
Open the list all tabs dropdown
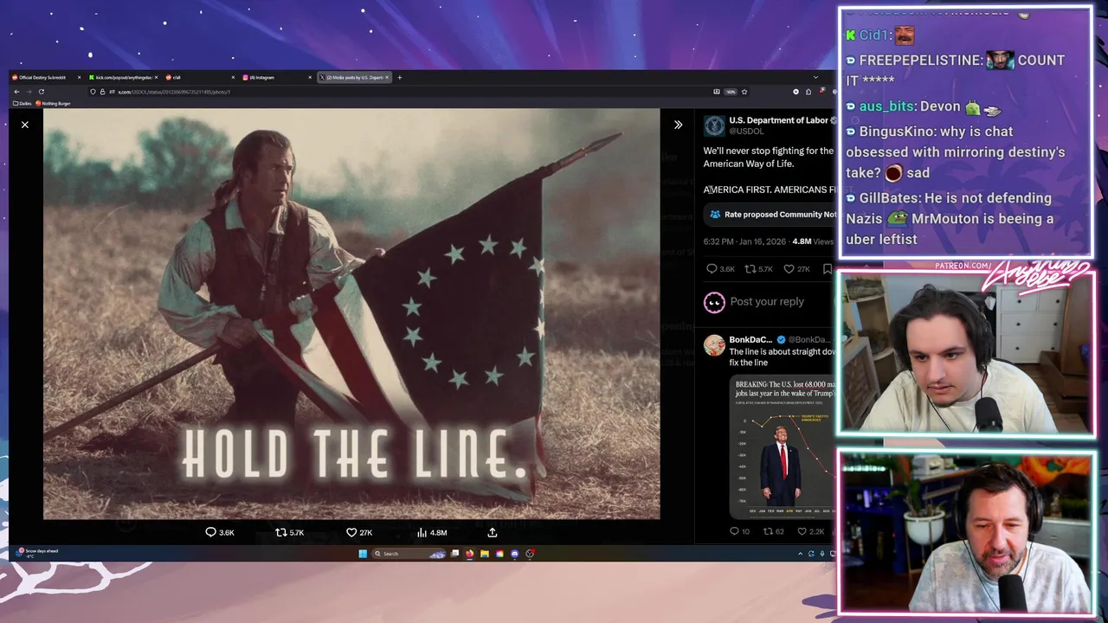(x=815, y=77)
